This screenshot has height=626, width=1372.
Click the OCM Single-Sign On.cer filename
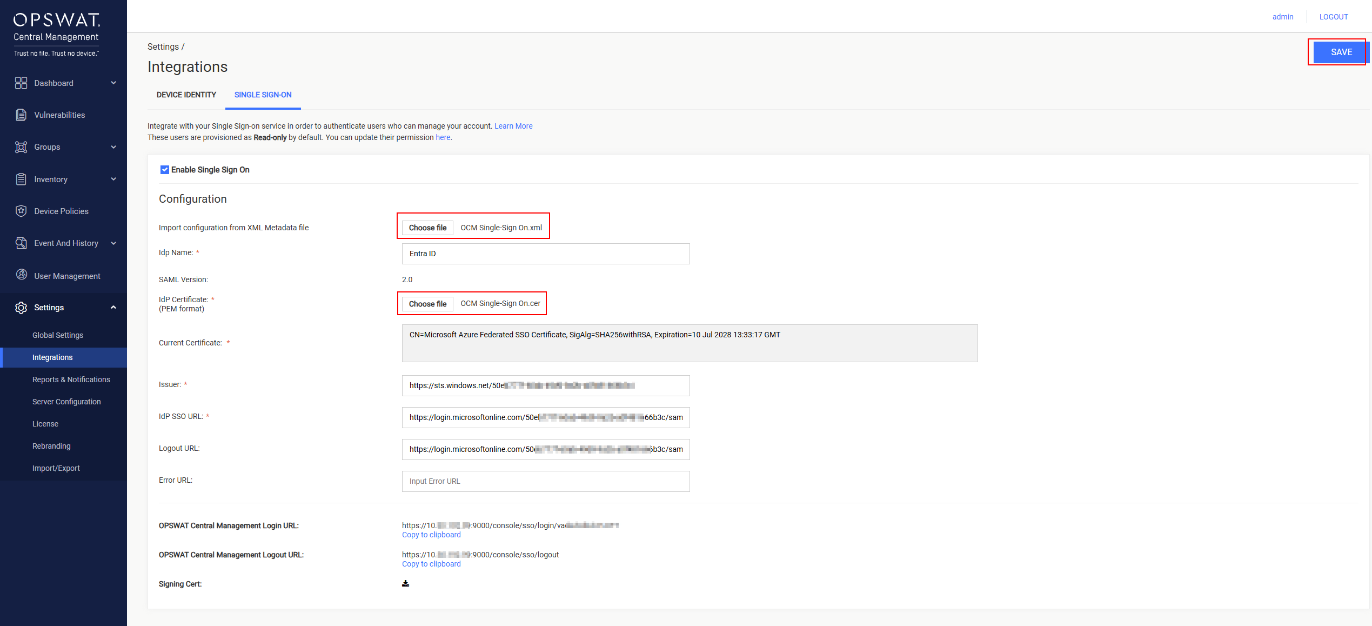point(500,303)
